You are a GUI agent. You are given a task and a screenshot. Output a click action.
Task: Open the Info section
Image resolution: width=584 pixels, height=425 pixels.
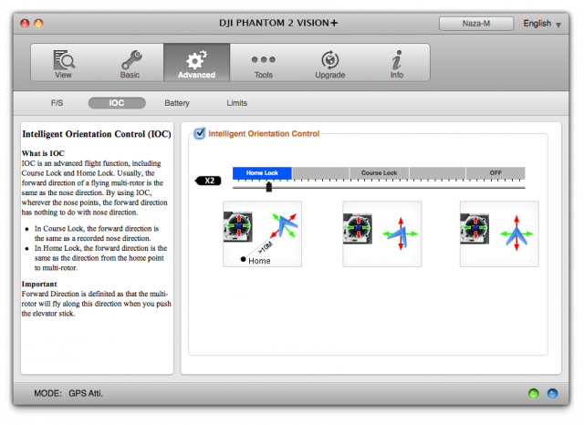click(397, 63)
